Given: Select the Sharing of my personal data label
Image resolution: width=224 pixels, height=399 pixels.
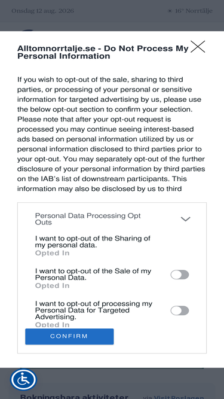Looking at the screenshot, I should (93, 242).
